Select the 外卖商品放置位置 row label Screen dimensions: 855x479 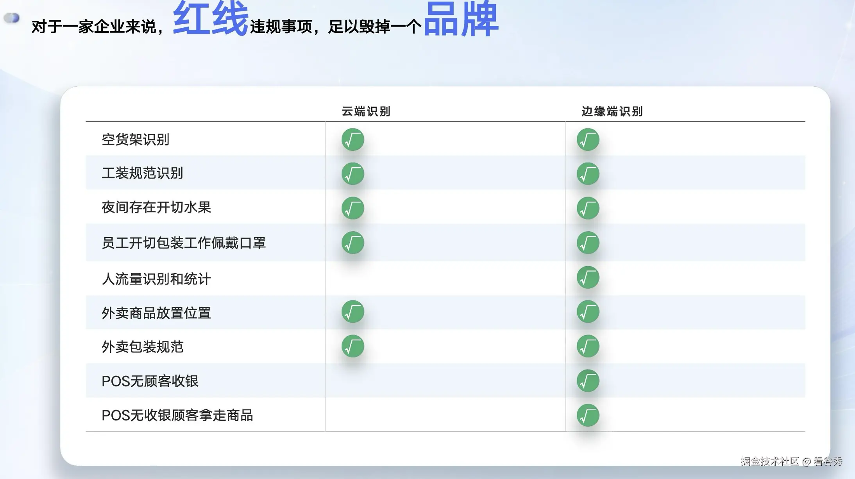156,313
